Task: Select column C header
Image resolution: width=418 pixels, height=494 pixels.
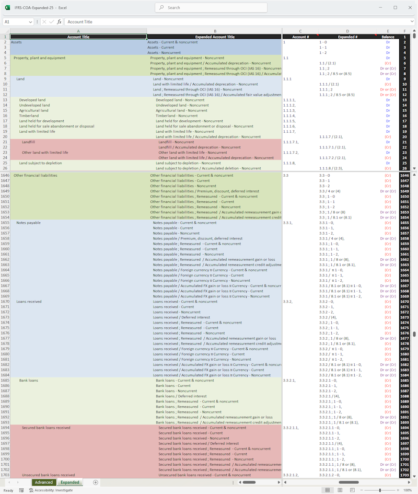Action: tap(300, 31)
